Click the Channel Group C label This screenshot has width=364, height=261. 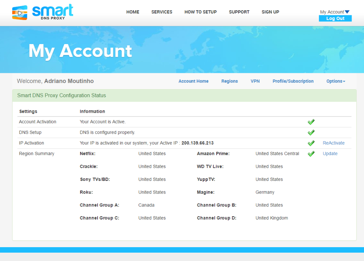pos(99,218)
